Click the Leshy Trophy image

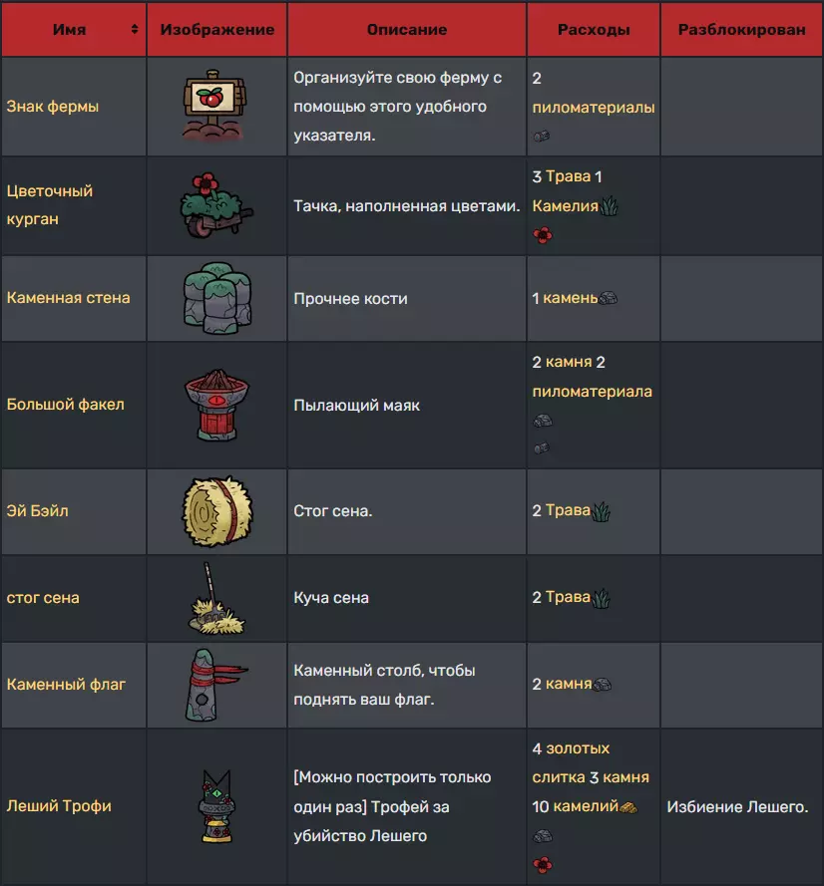[x=216, y=804]
